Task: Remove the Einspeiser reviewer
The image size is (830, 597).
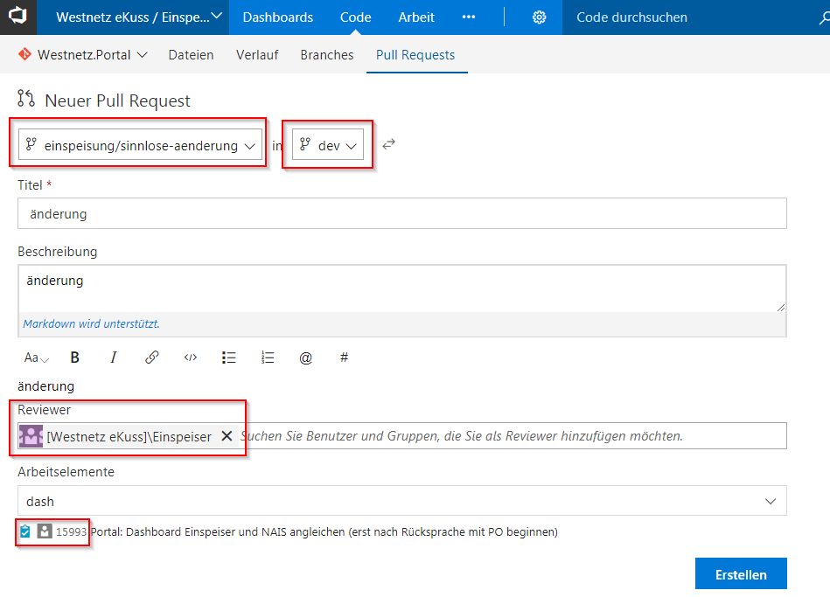Action: (227, 436)
